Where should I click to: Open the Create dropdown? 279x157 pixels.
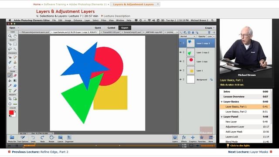tap(209, 28)
